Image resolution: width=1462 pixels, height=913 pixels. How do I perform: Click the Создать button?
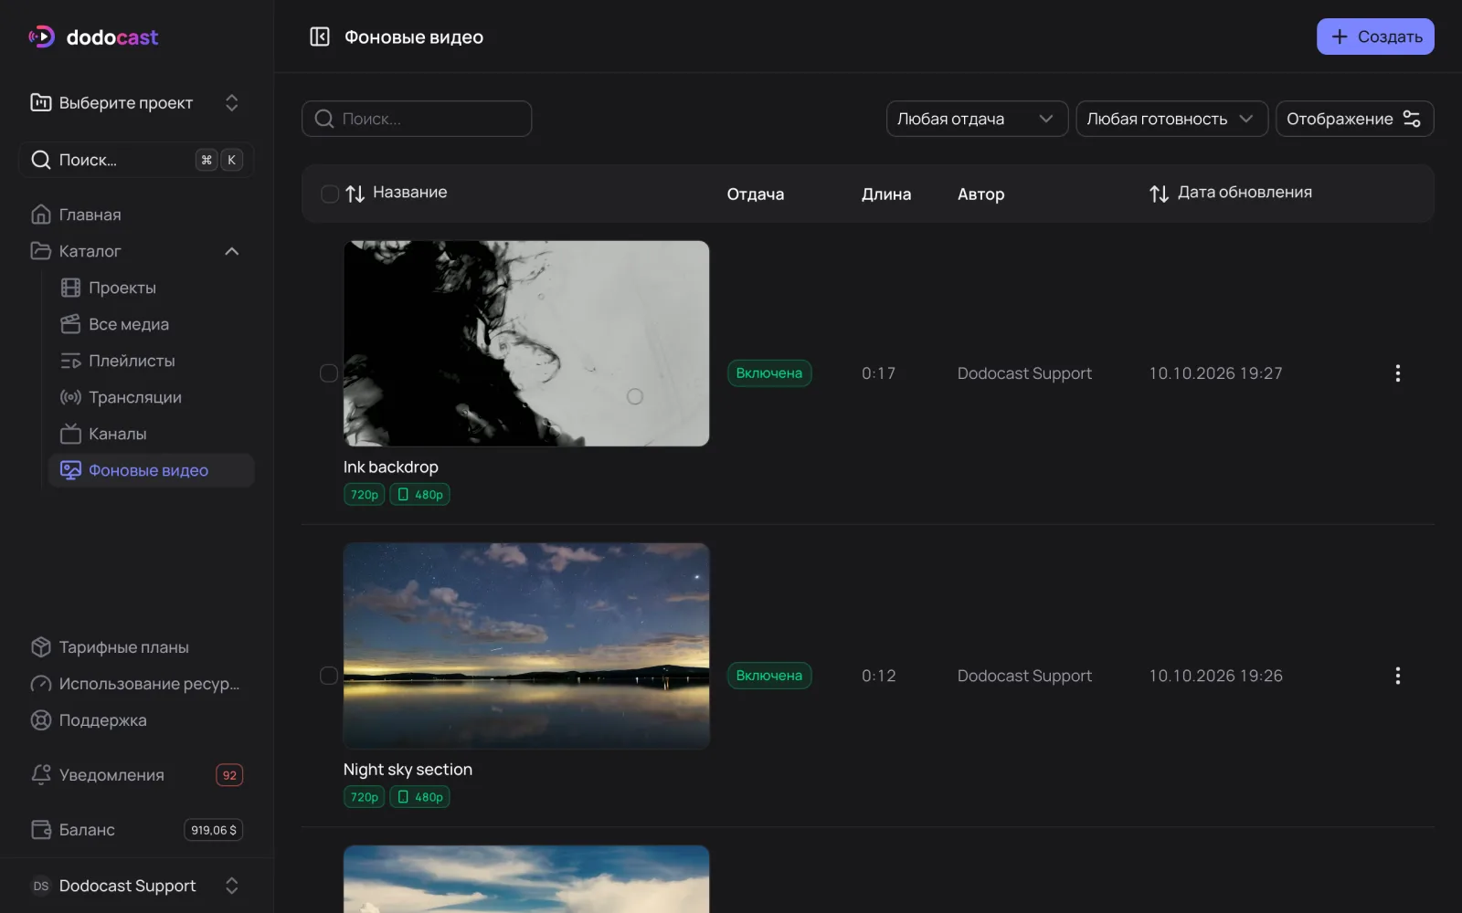[x=1375, y=37]
